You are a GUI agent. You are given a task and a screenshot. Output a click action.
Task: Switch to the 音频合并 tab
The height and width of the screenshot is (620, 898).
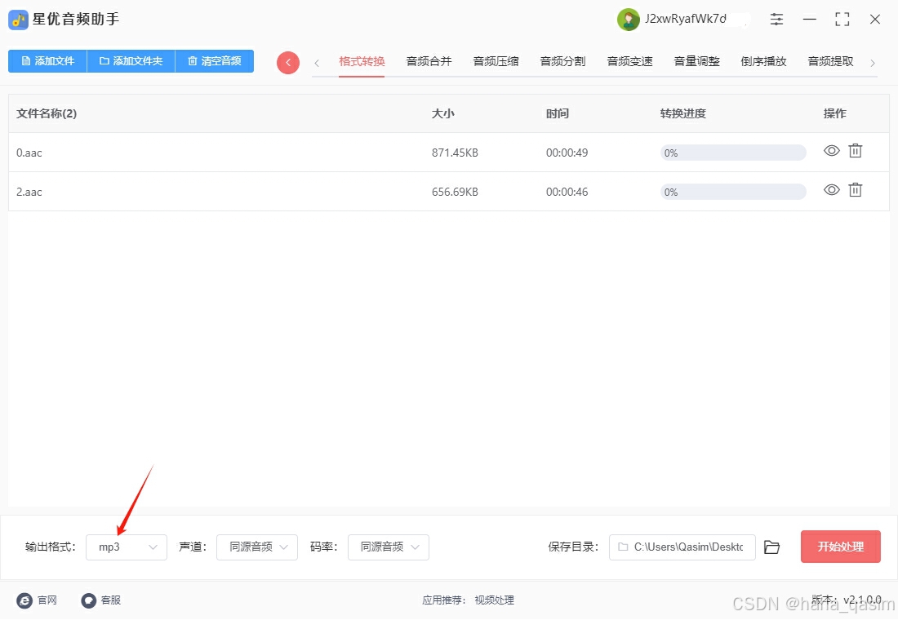[429, 61]
